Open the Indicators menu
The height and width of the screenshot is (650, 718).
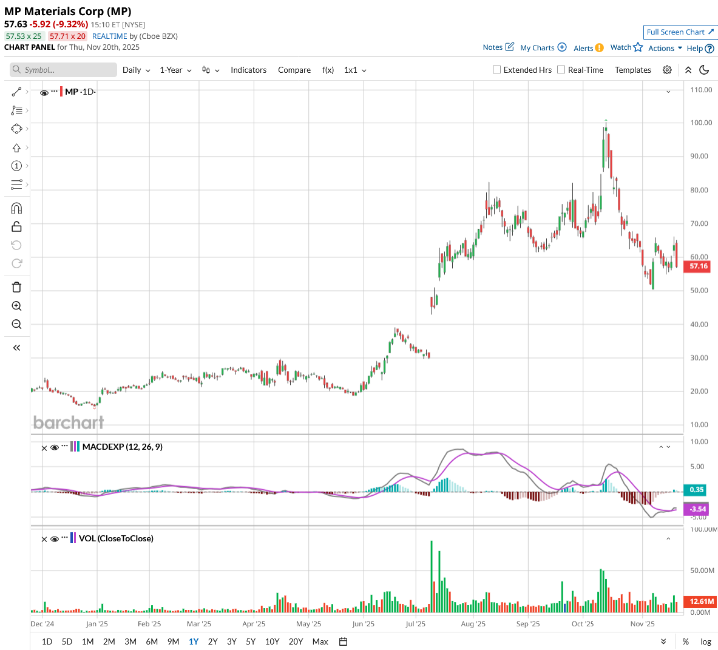click(249, 70)
